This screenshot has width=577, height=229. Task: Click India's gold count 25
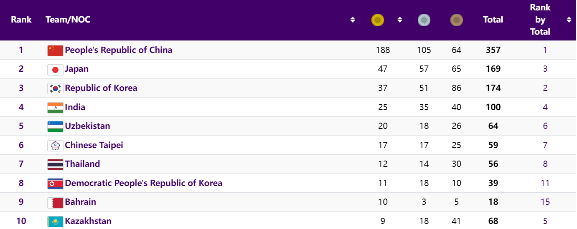coord(383,107)
